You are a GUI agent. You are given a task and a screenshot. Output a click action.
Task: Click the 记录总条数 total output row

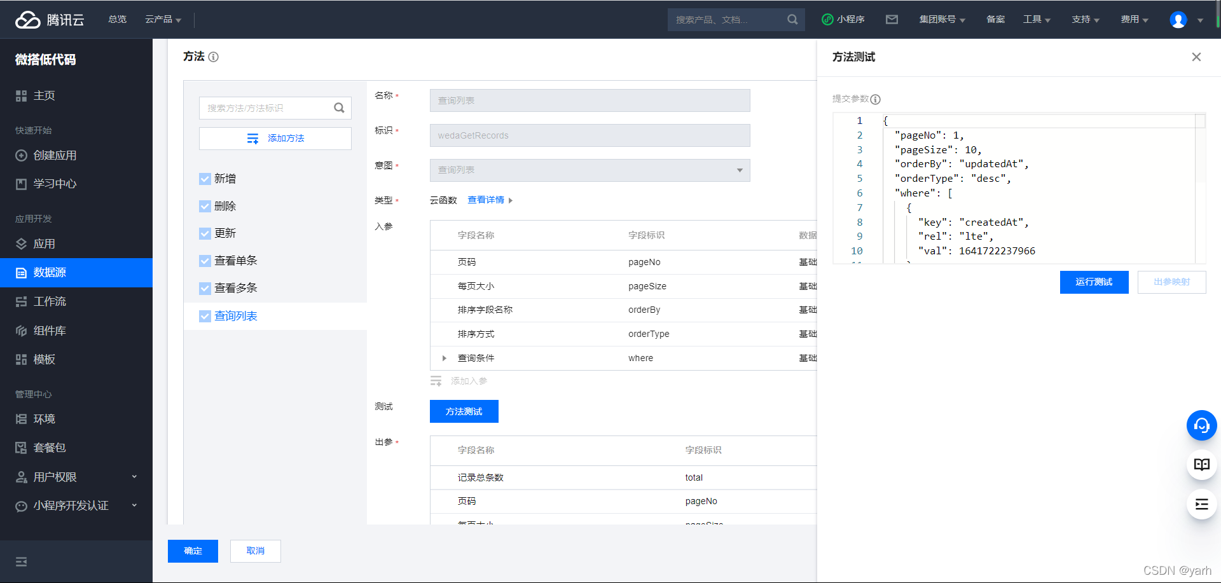point(623,478)
